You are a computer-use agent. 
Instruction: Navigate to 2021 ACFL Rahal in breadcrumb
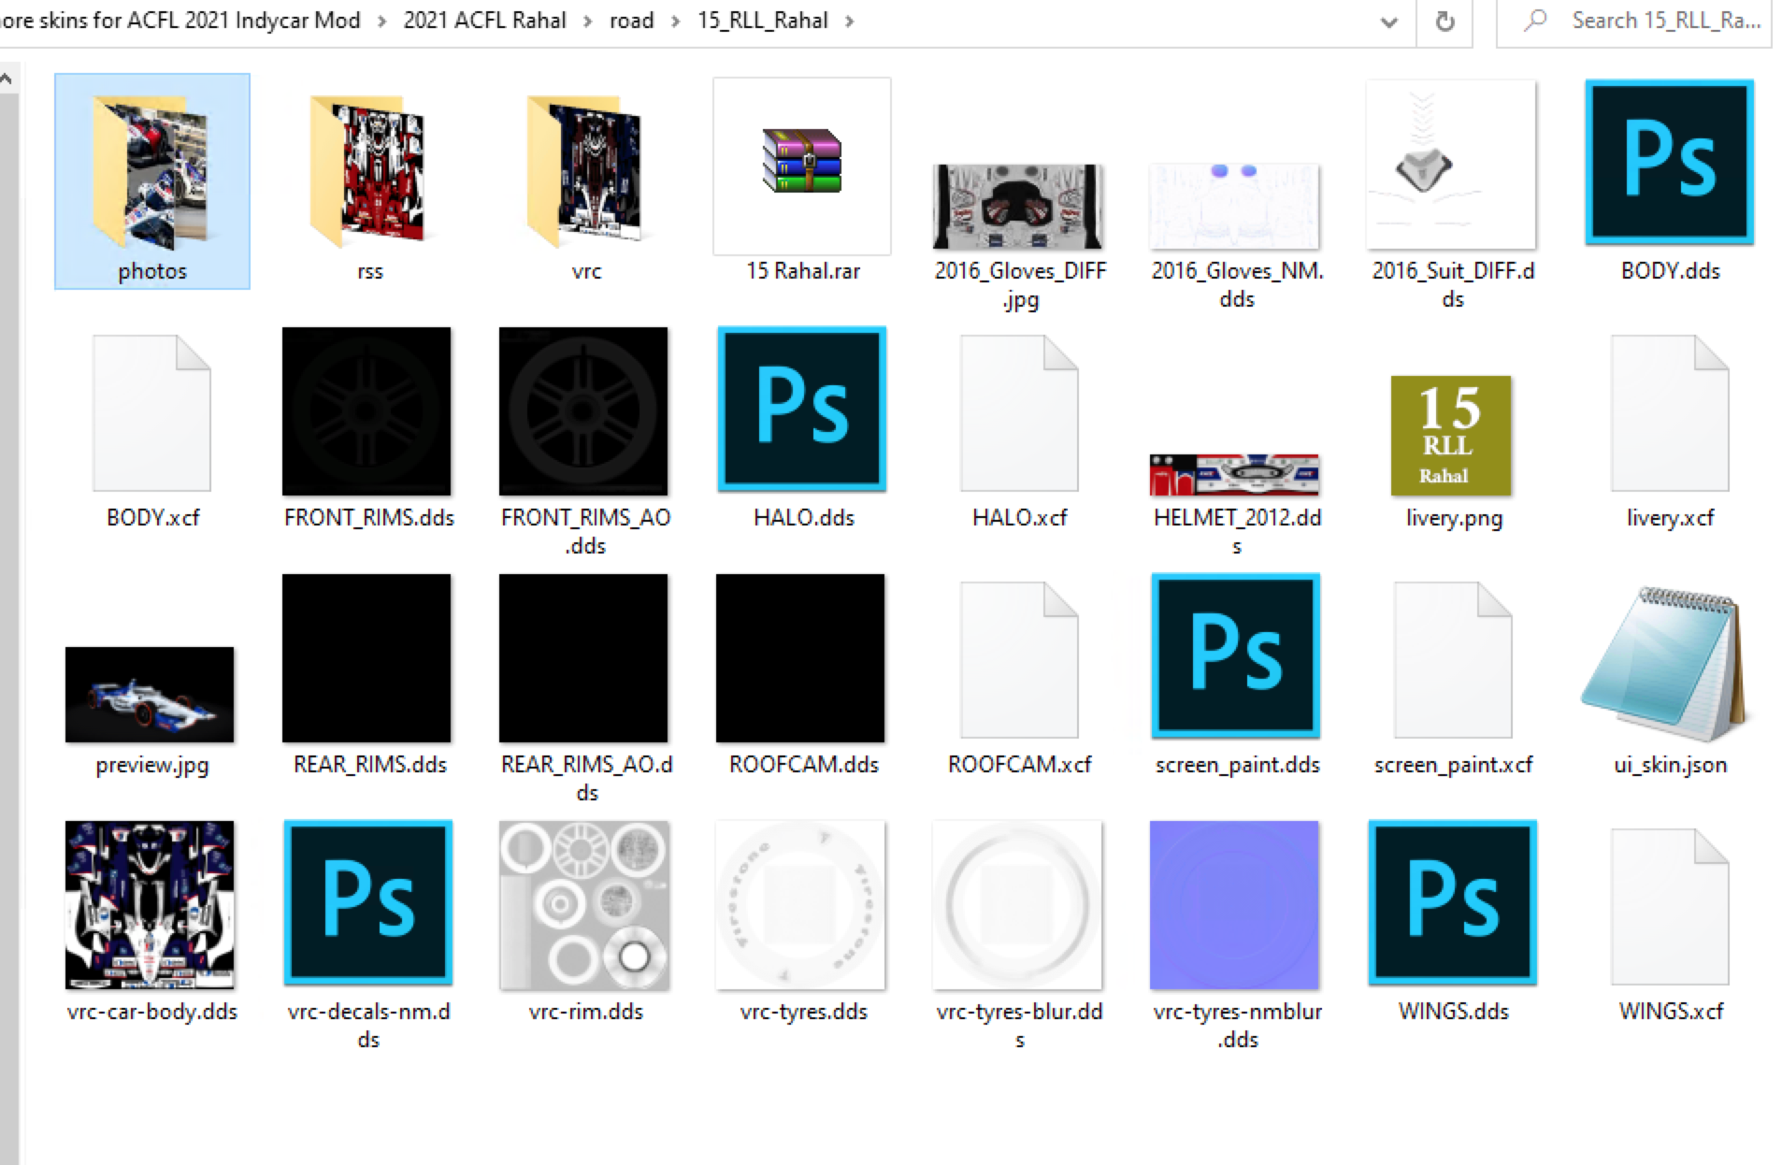point(484,21)
